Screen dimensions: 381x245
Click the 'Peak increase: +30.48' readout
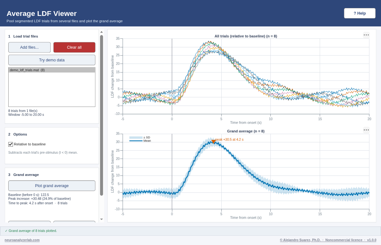pos(39,199)
